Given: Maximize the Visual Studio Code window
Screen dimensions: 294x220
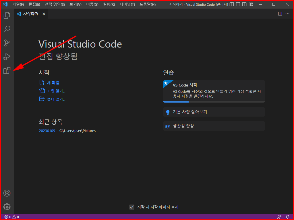Looking at the screenshot, I should click(x=274, y=4).
